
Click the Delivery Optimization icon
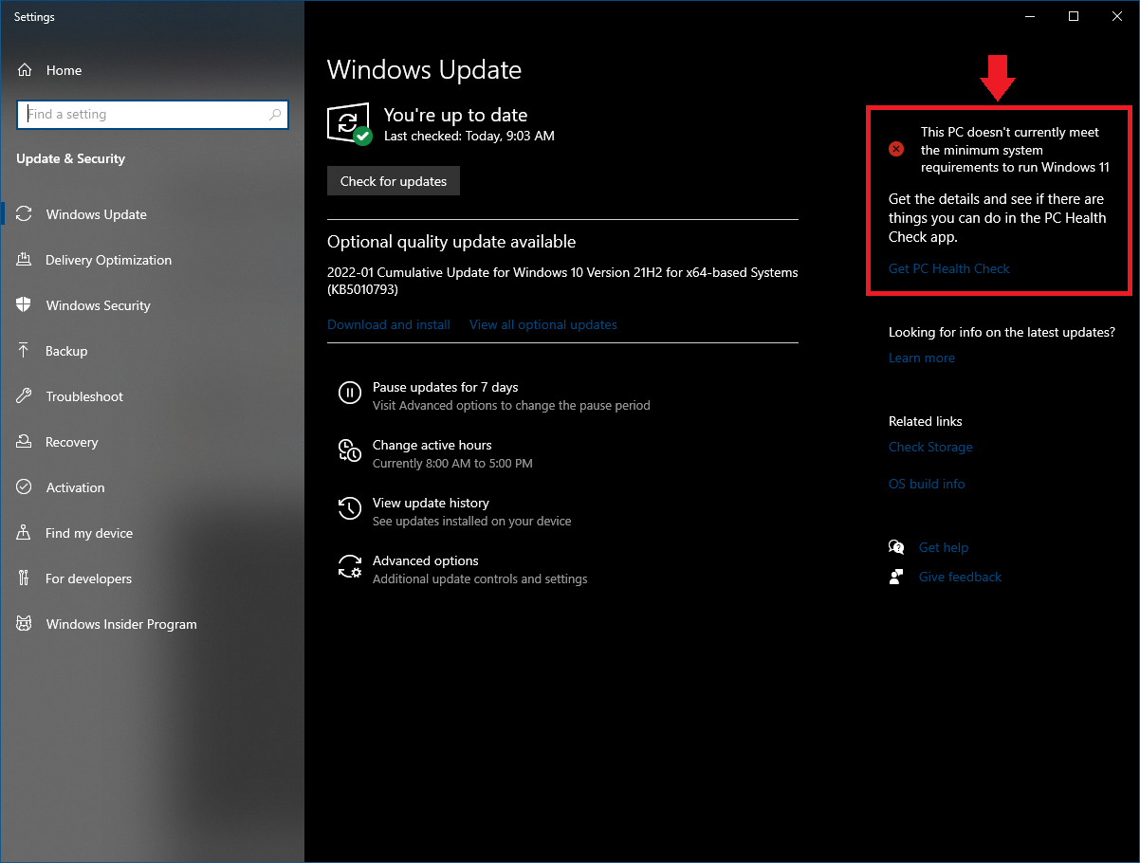(x=25, y=260)
